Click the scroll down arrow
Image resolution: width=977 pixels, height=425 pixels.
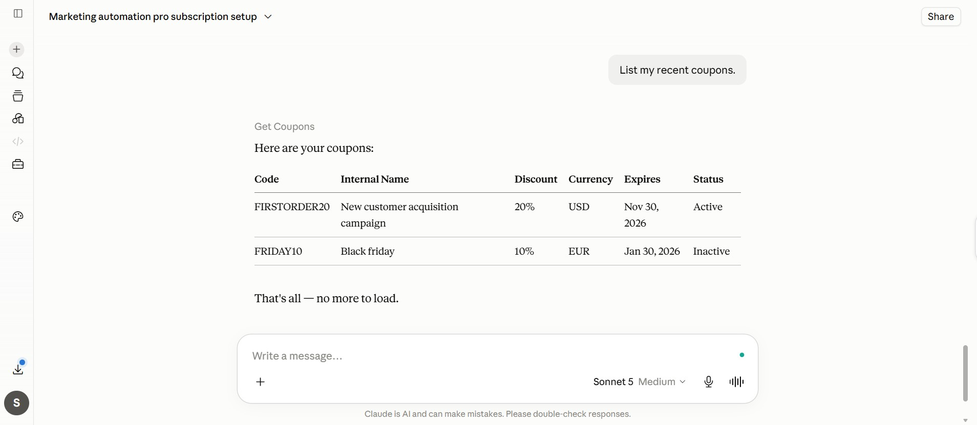[x=965, y=420]
